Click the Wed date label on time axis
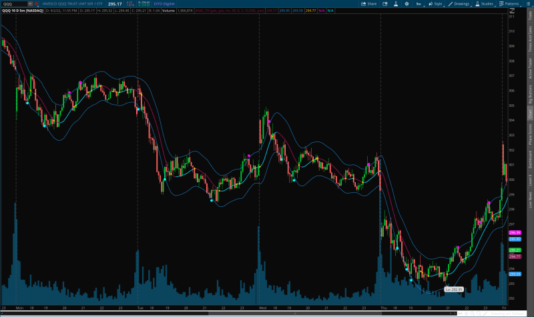 [x=262, y=308]
